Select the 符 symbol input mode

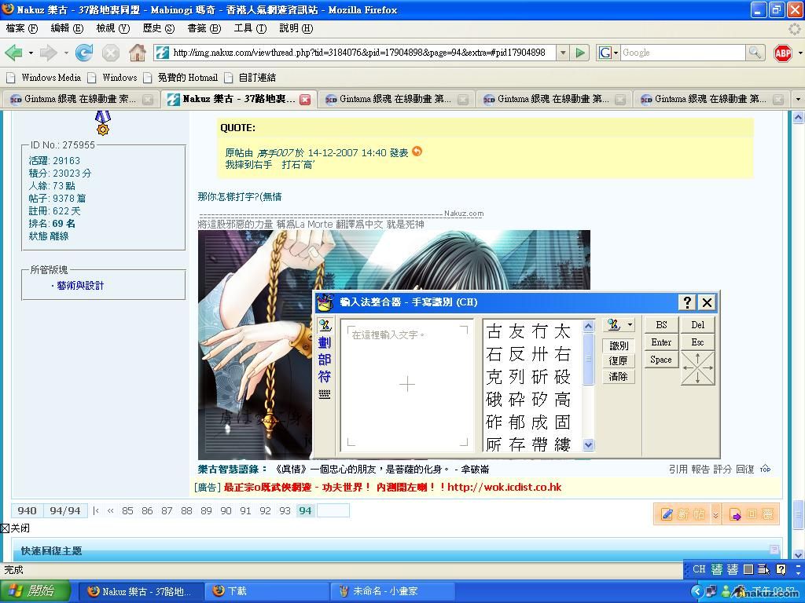click(325, 377)
